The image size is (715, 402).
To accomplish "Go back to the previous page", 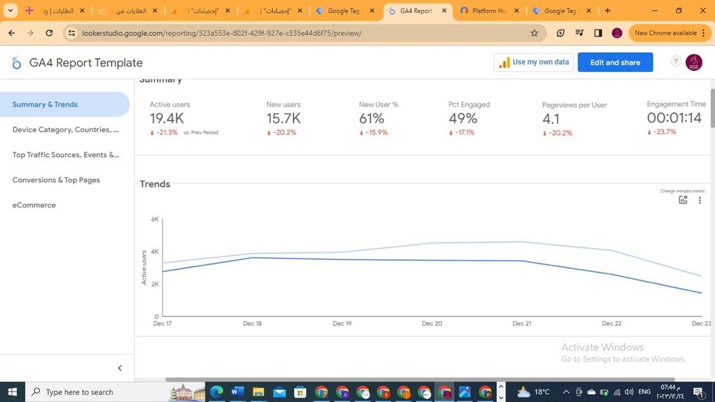I will 12,33.
